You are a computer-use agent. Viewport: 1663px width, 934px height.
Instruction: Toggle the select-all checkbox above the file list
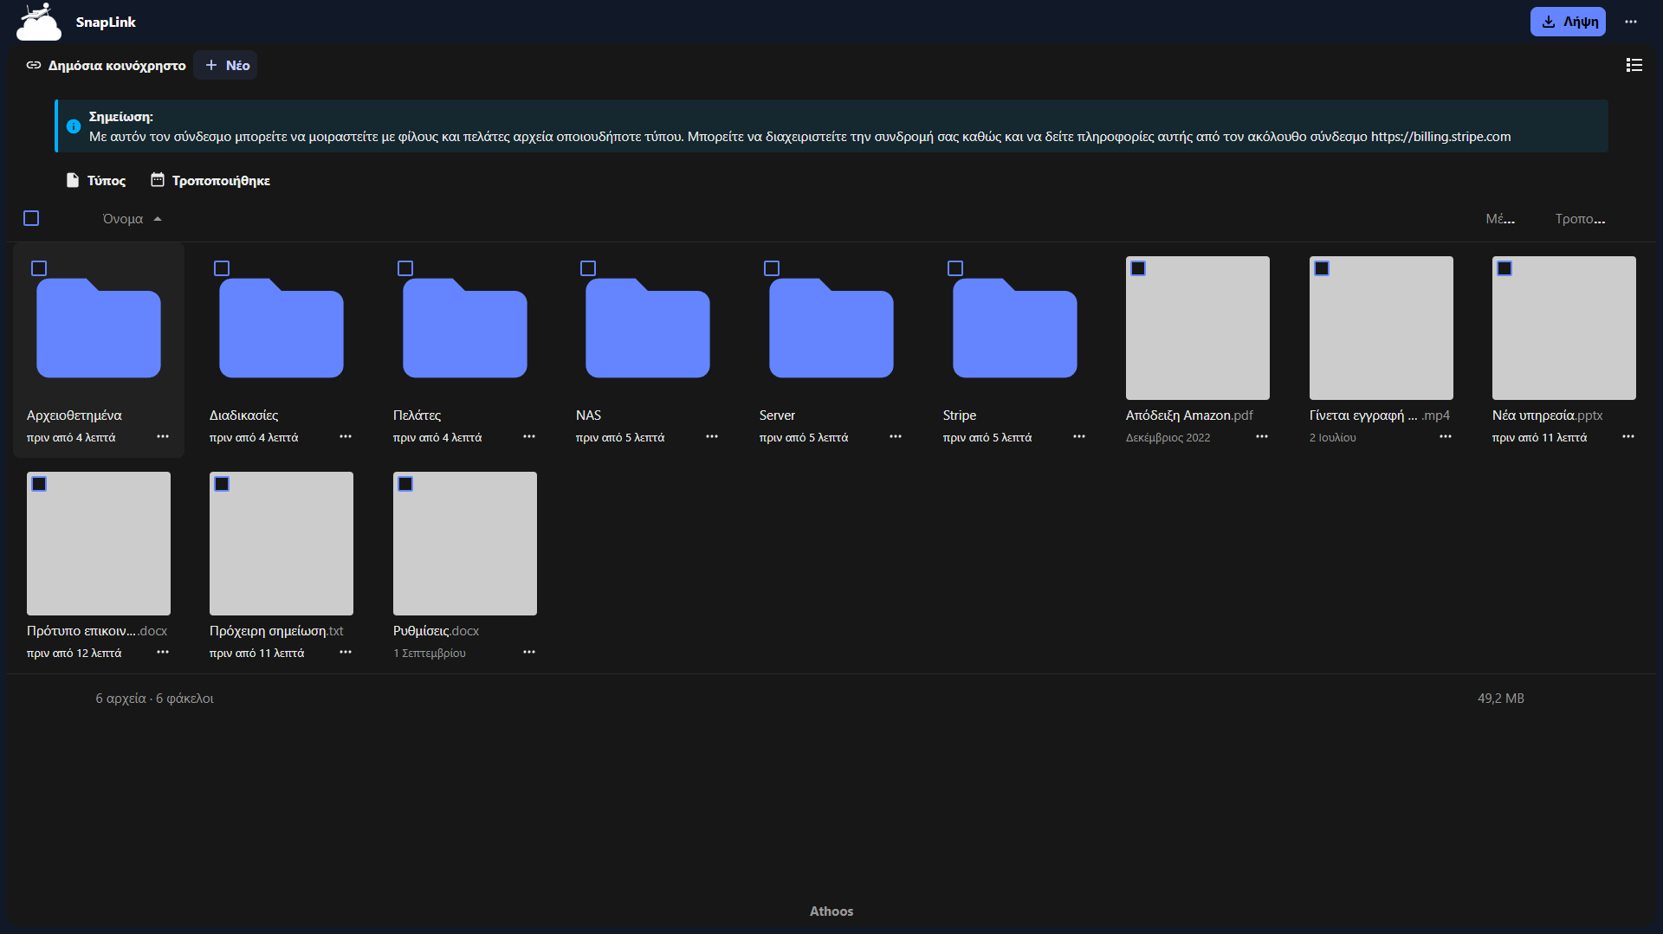point(31,218)
